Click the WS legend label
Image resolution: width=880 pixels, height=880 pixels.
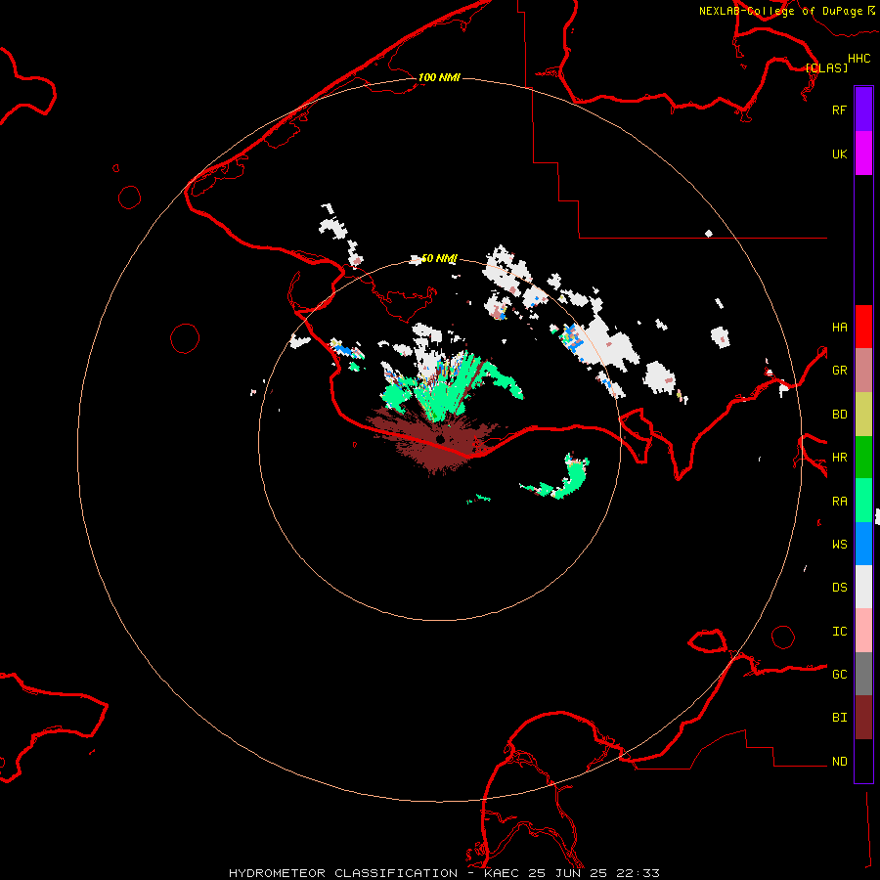tap(839, 544)
